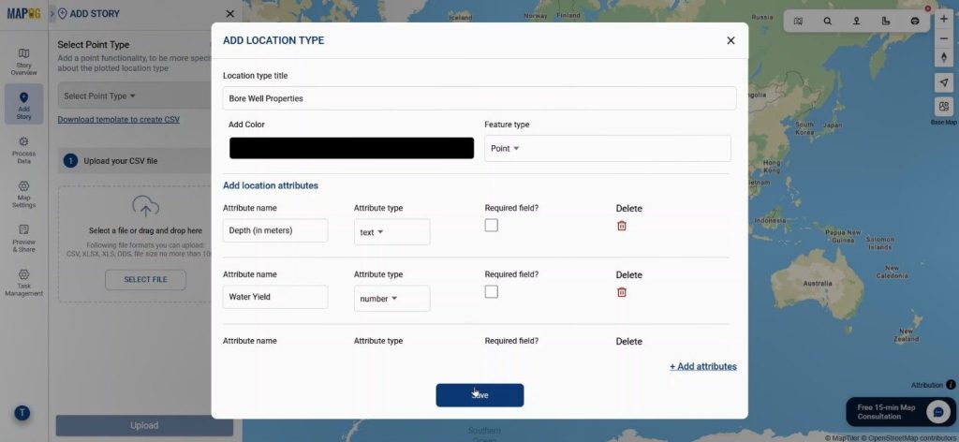Delete the Water Yield attribute row
Image resolution: width=959 pixels, height=442 pixels.
[622, 292]
